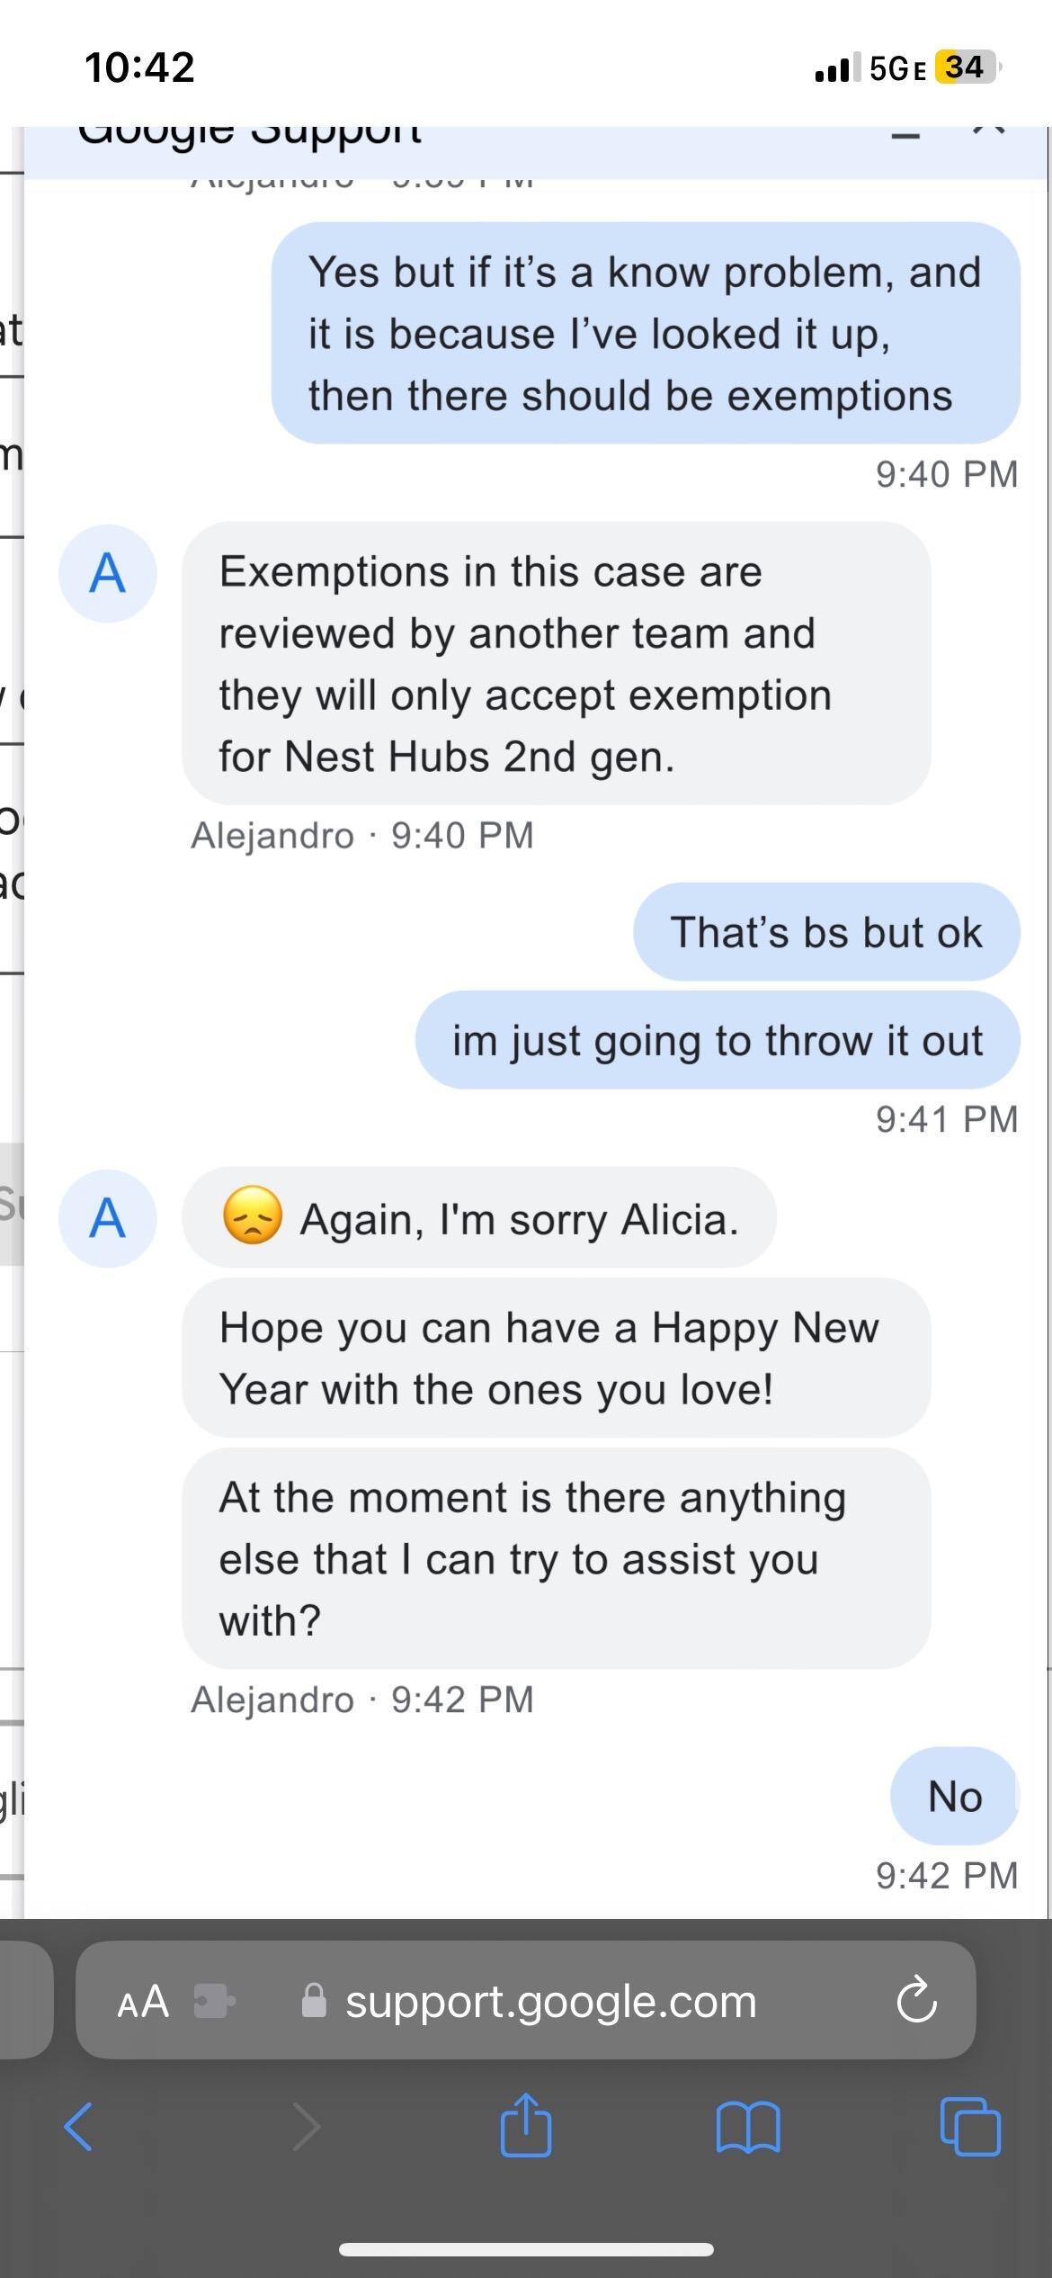Tap the "Happy New Year" message bubble
The image size is (1052, 2278).
pyautogui.click(x=556, y=1358)
